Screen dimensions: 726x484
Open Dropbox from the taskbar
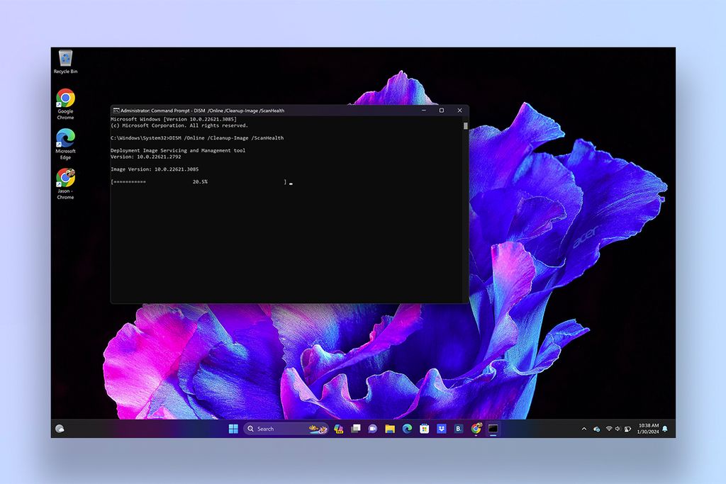(x=441, y=429)
